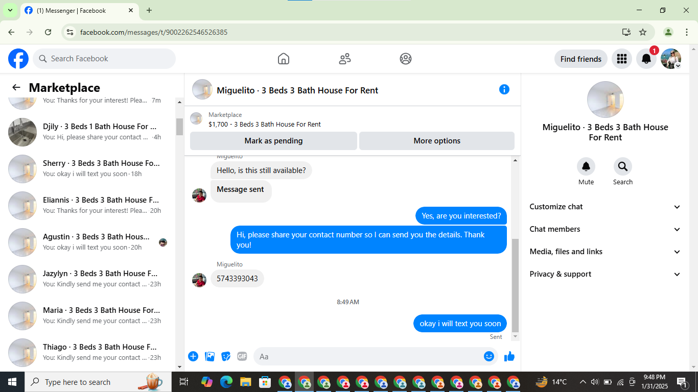Viewport: 698px width, 392px height.
Task: Click the More options button
Action: click(437, 141)
